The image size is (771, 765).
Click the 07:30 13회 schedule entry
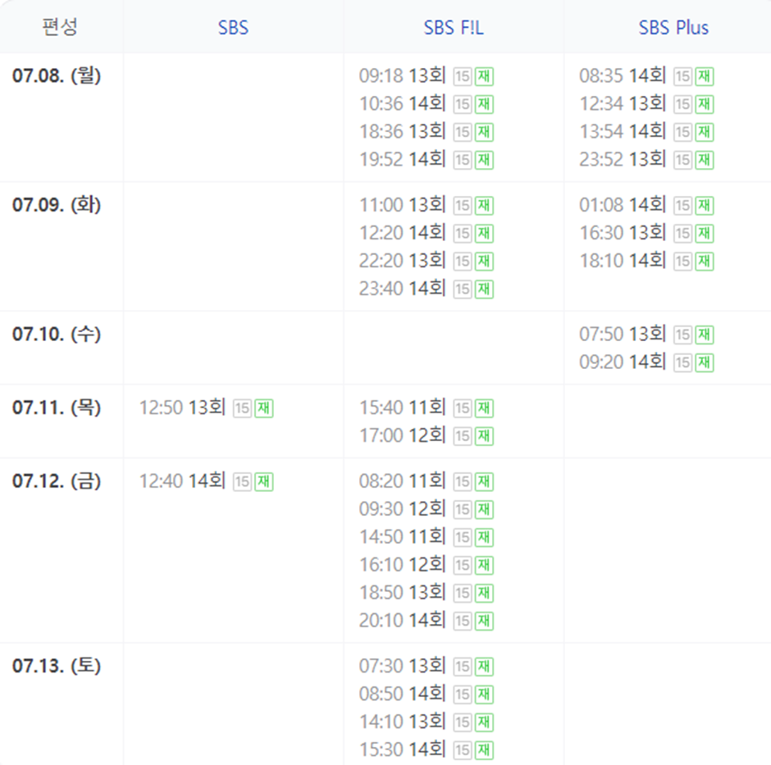tap(402, 666)
